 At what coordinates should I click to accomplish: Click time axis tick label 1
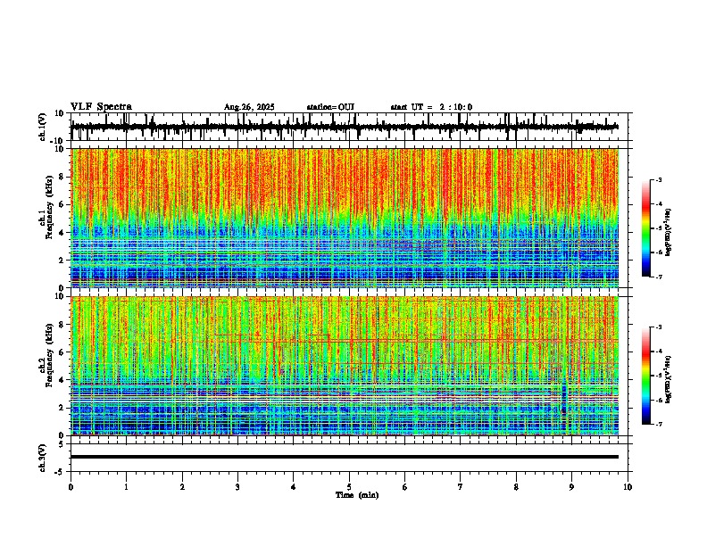click(126, 487)
